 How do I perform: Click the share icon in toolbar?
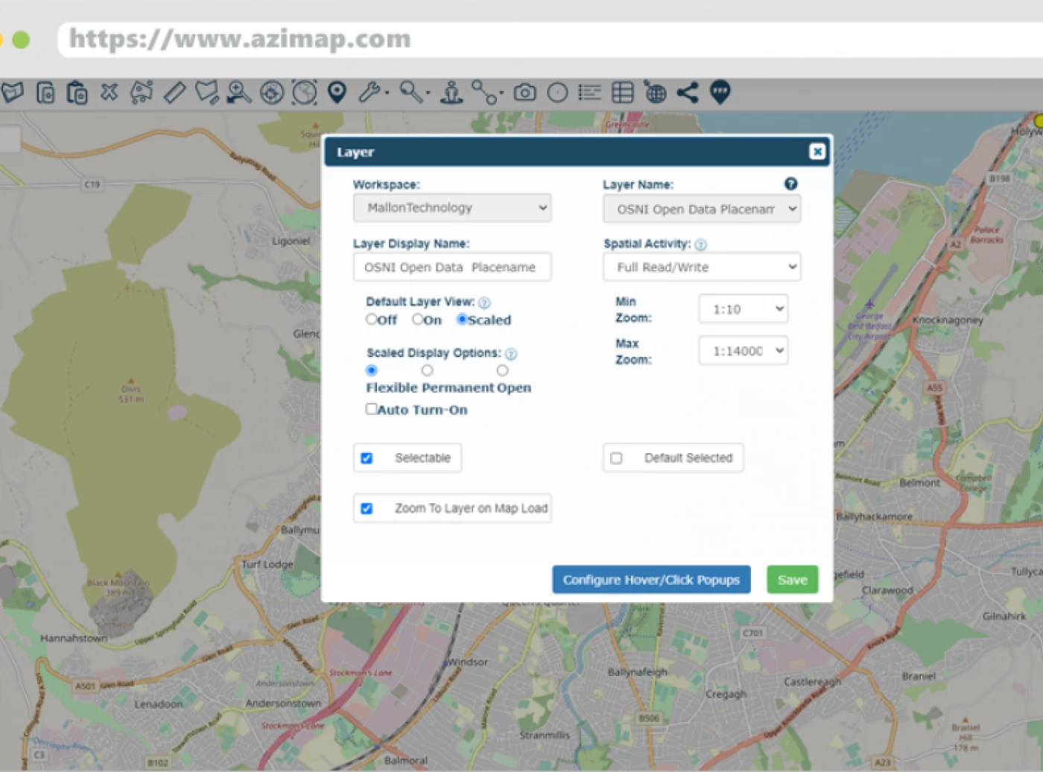click(687, 92)
